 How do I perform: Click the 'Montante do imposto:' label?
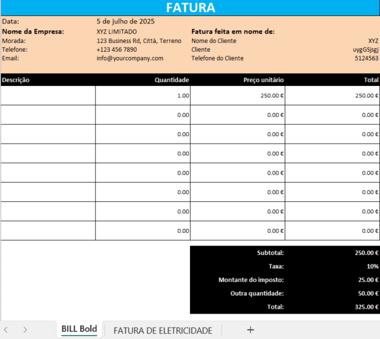pos(251,280)
